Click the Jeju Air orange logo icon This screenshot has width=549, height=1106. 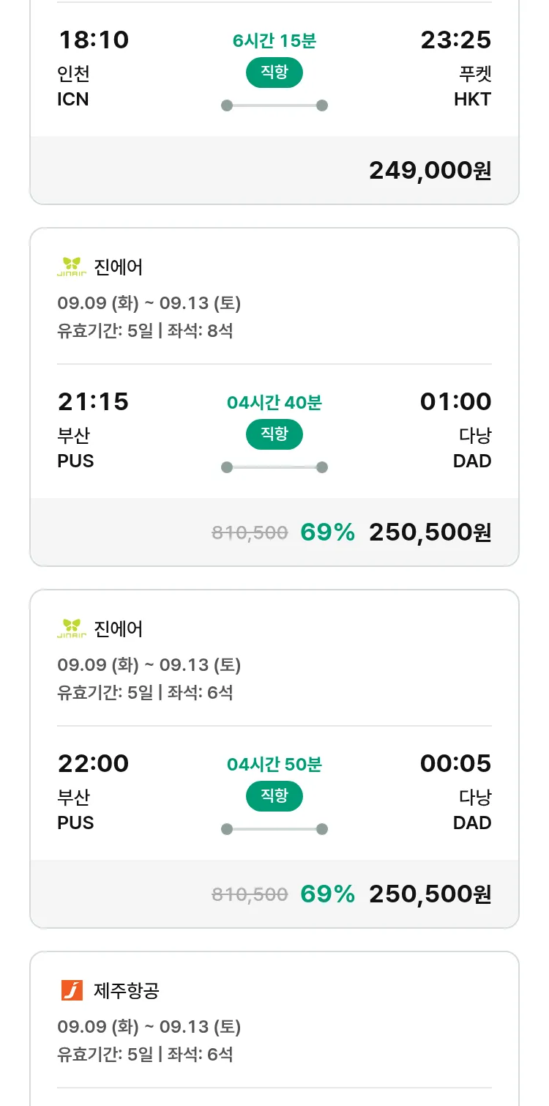72,990
